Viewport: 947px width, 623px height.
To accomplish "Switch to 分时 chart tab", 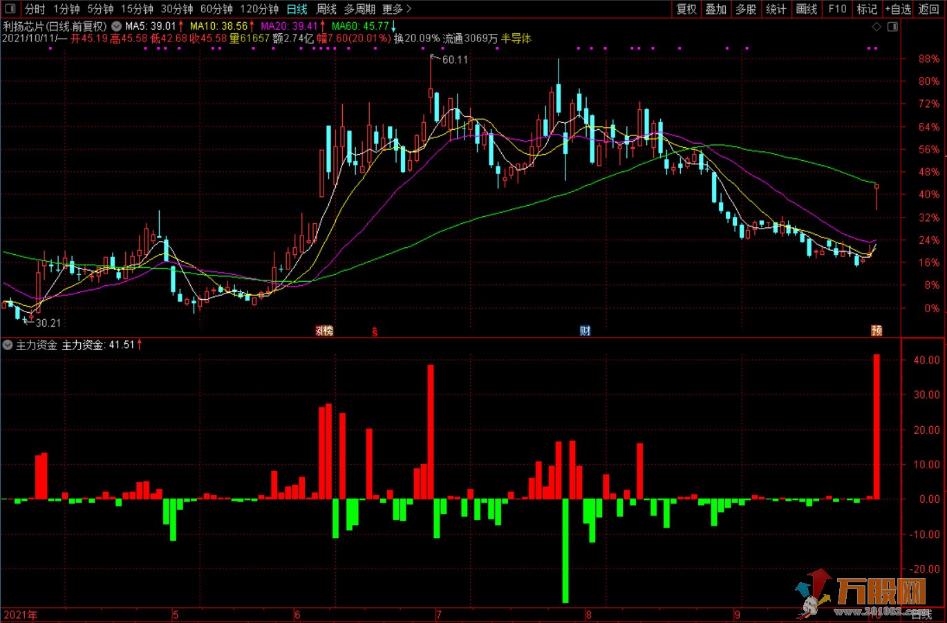I will coord(35,9).
